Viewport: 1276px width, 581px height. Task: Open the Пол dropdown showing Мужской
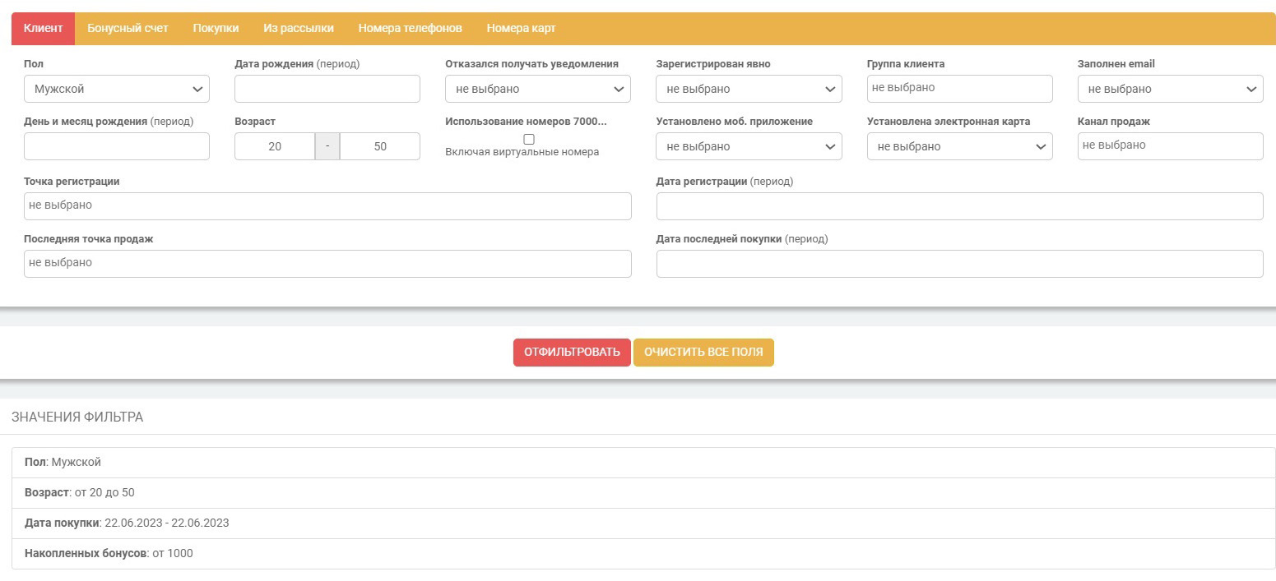pyautogui.click(x=117, y=89)
